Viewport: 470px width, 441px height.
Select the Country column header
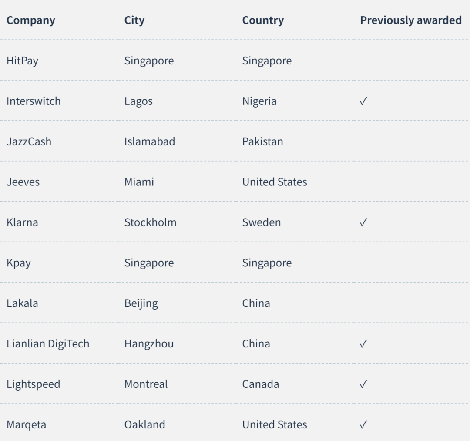[x=263, y=20]
